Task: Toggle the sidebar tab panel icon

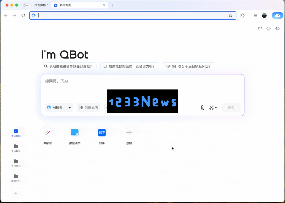Action: point(26,5)
